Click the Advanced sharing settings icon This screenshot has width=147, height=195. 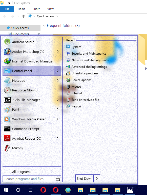tap(68, 67)
